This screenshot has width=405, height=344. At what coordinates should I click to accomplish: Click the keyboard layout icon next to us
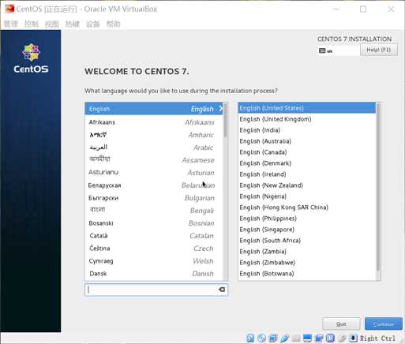click(322, 50)
